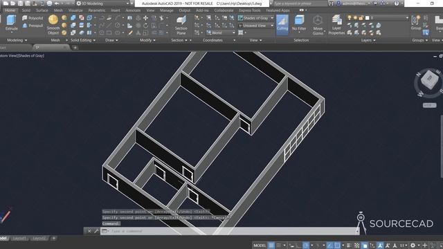The image size is (443, 249).
Task: Click the Workspace switching gear in status bar
Action: pos(413,246)
